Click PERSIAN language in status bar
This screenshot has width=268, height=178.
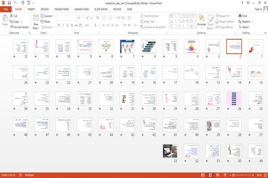(29, 175)
